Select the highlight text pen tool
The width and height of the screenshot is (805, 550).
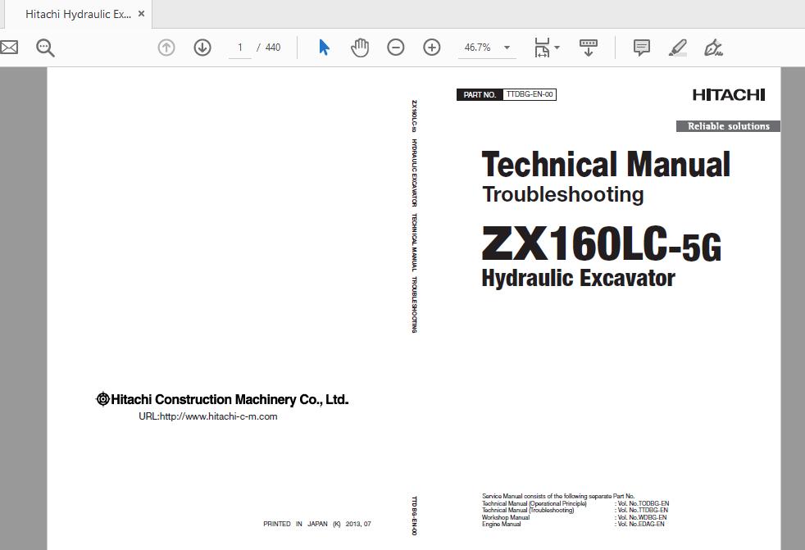(x=678, y=48)
